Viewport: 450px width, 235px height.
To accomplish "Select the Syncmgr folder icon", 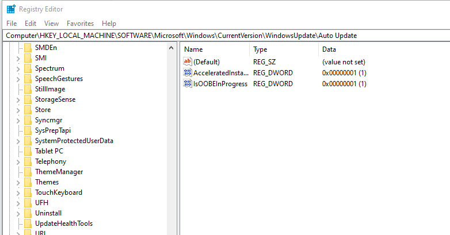I will click(x=28, y=120).
